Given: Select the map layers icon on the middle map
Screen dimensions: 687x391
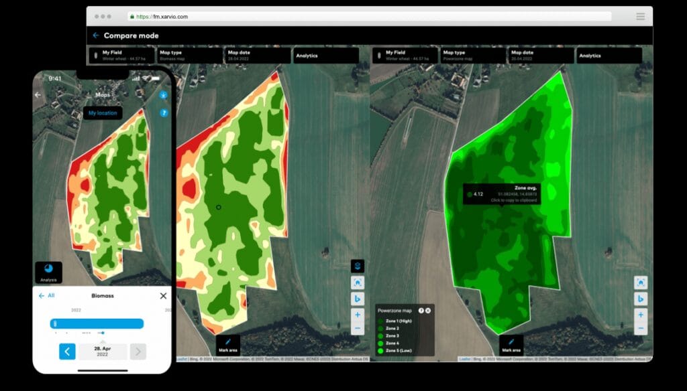Looking at the screenshot, I should coord(358,266).
